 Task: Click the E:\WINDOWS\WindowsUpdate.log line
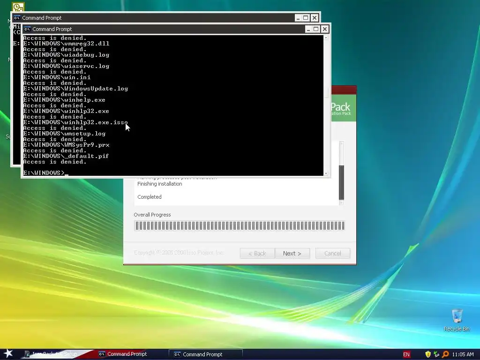(75, 89)
